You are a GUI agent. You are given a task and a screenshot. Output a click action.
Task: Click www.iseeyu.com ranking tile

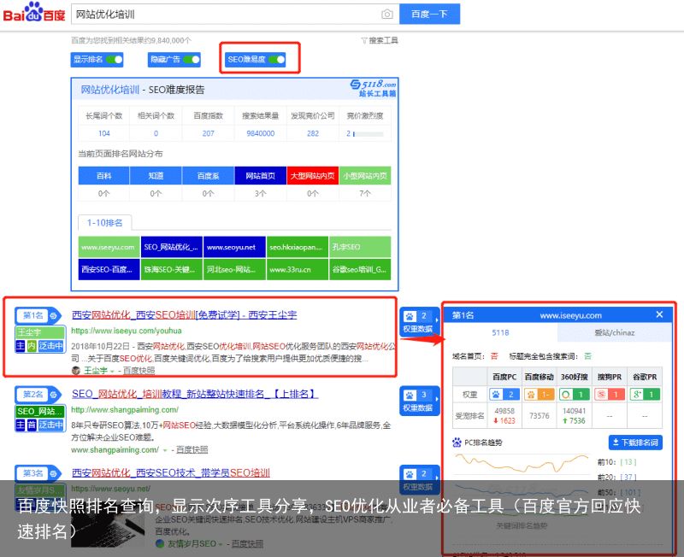tap(109, 247)
